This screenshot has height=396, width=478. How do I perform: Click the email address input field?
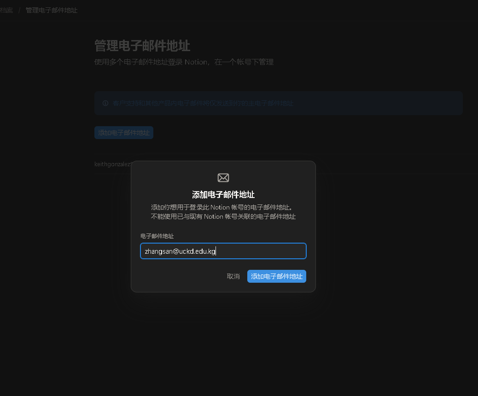[x=223, y=251]
